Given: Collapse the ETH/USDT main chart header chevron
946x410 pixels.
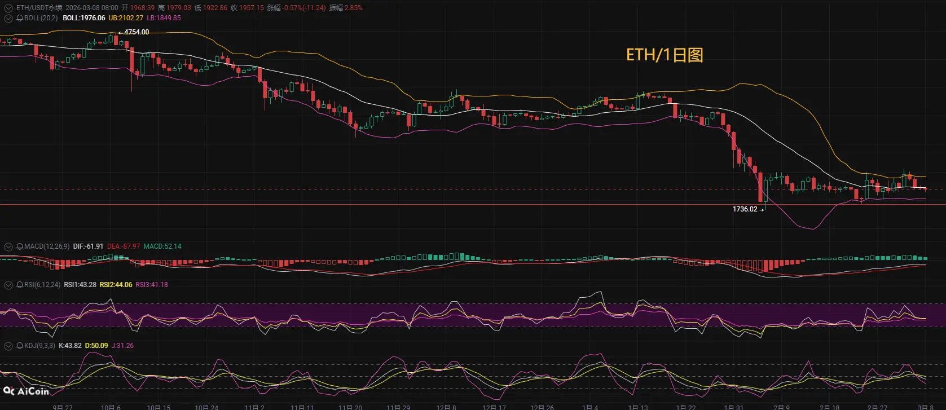Looking at the screenshot, I should click(8, 8).
